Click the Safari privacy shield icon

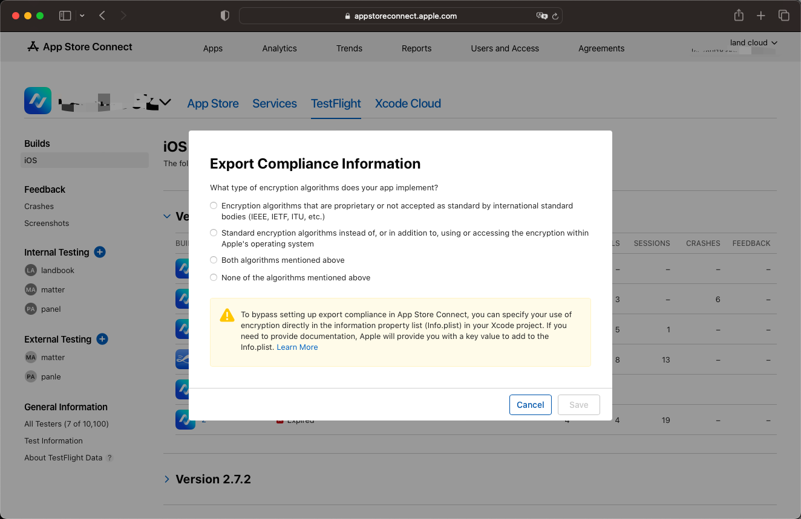(x=225, y=16)
